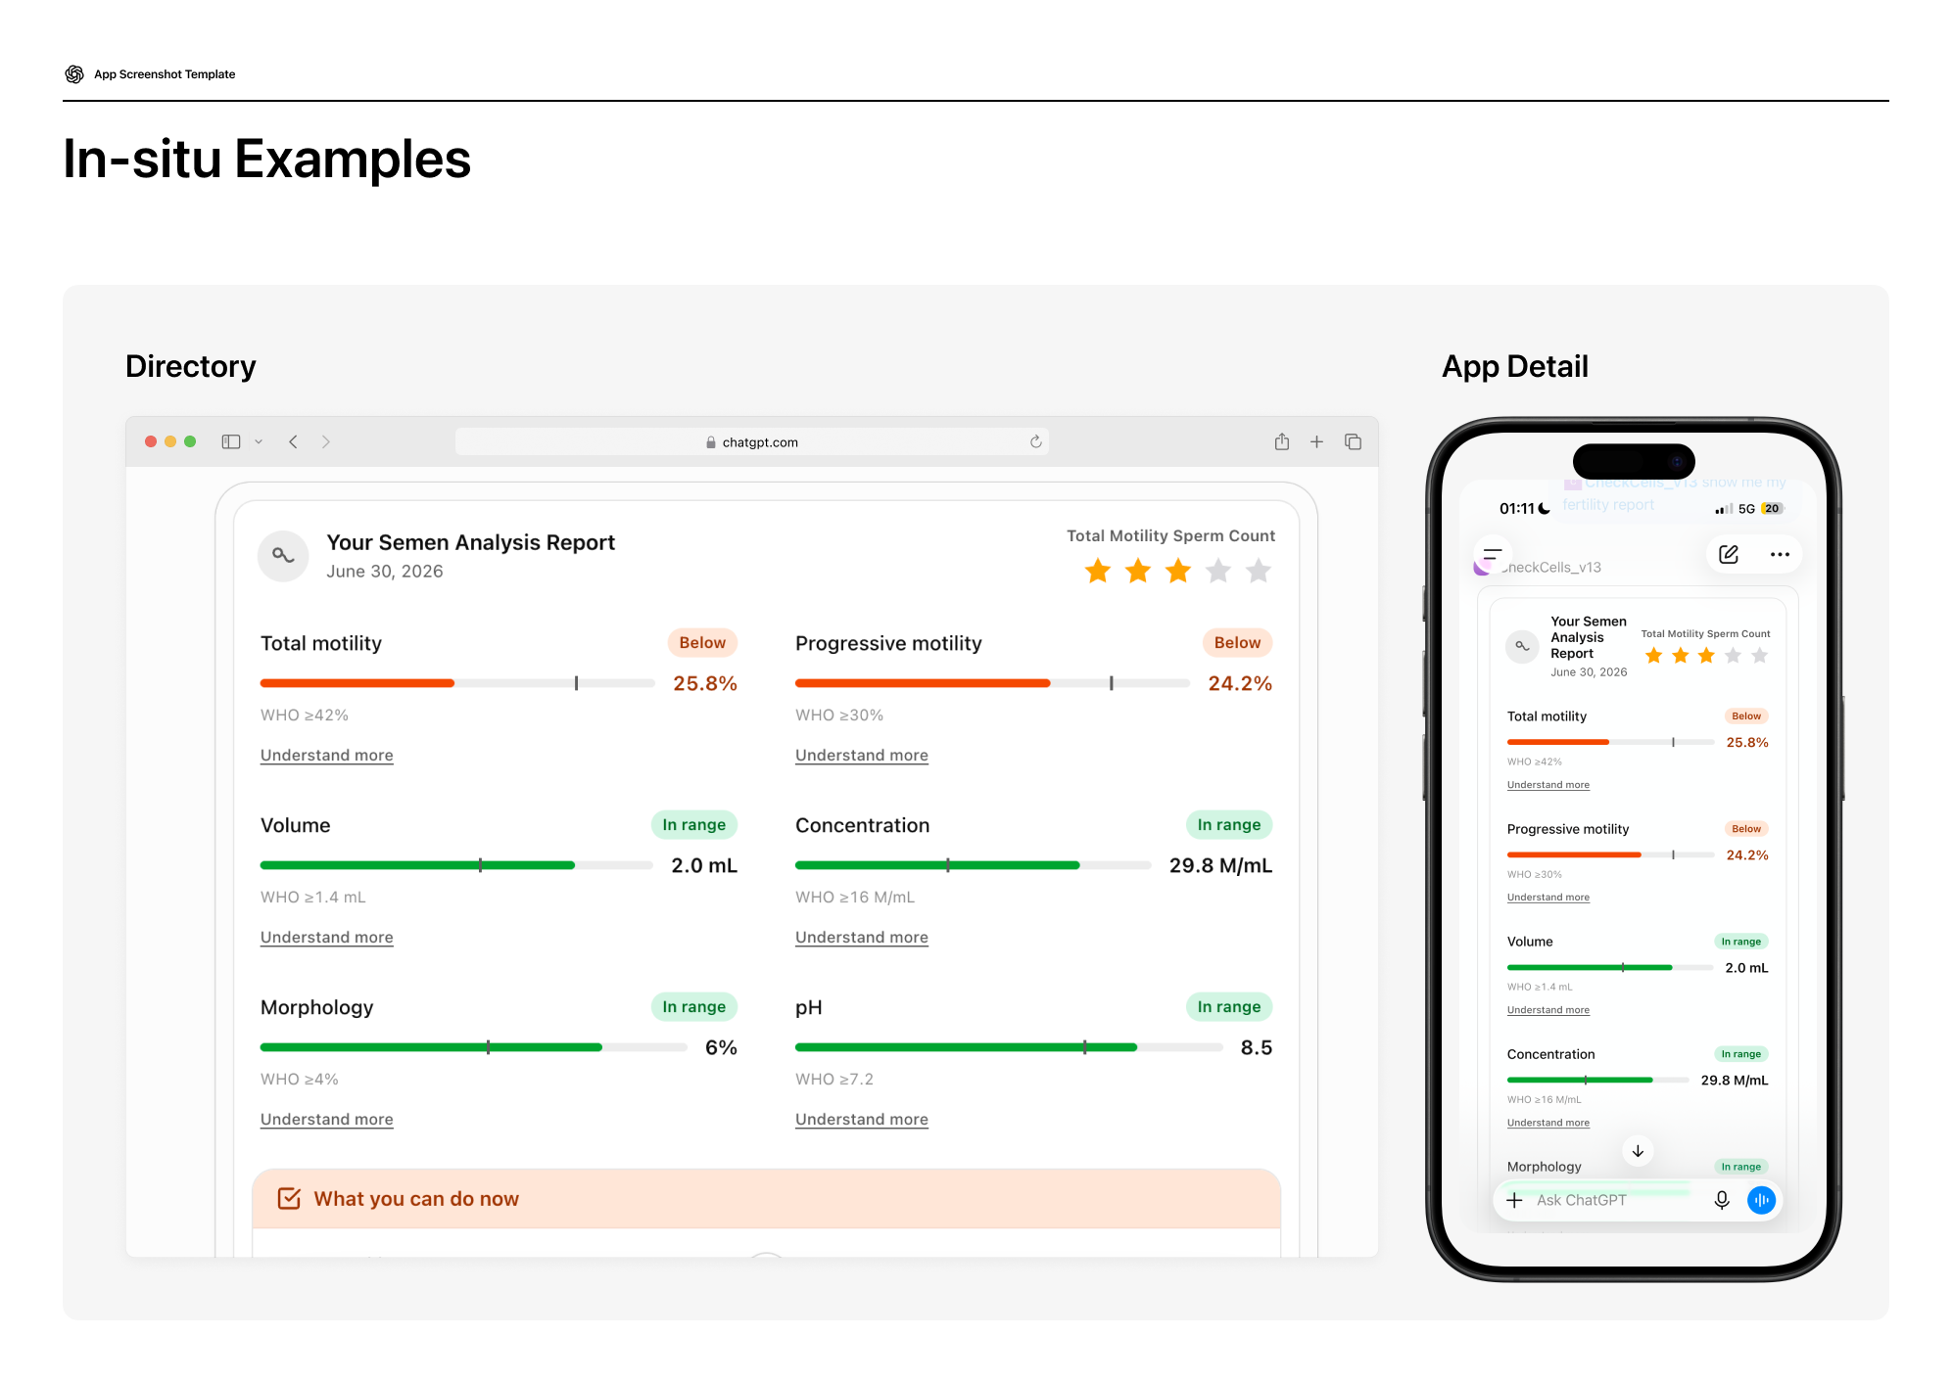Click the In range badge beside Morphology in the browser
This screenshot has width=1952, height=1383.
tap(694, 1007)
